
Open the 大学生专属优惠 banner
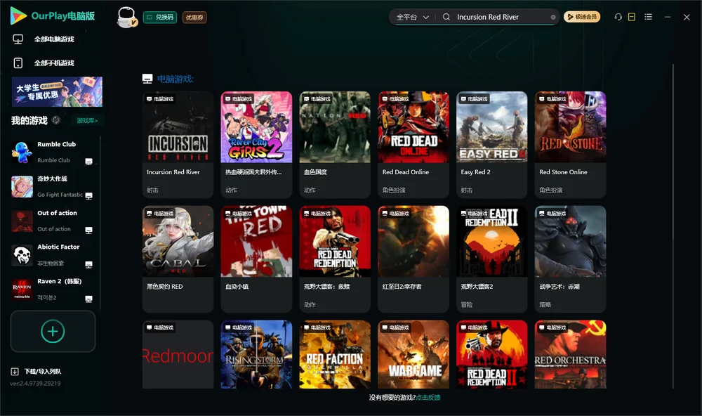point(57,91)
